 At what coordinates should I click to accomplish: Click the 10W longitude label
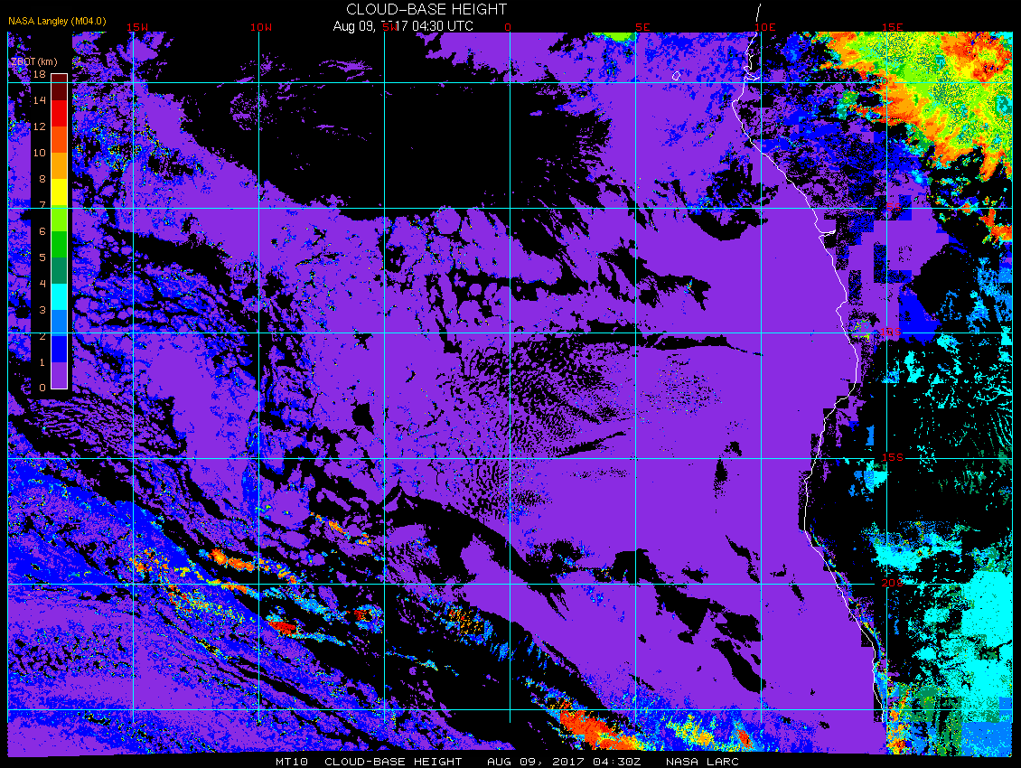[x=261, y=27]
